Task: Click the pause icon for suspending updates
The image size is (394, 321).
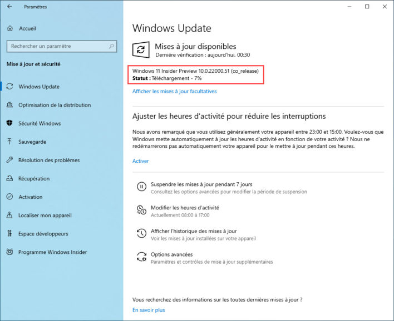Action: click(x=141, y=187)
